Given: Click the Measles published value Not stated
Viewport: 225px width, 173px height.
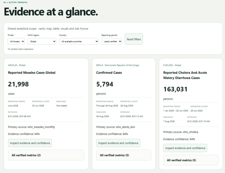Looking at the screenshot, I should (x=62, y=106).
